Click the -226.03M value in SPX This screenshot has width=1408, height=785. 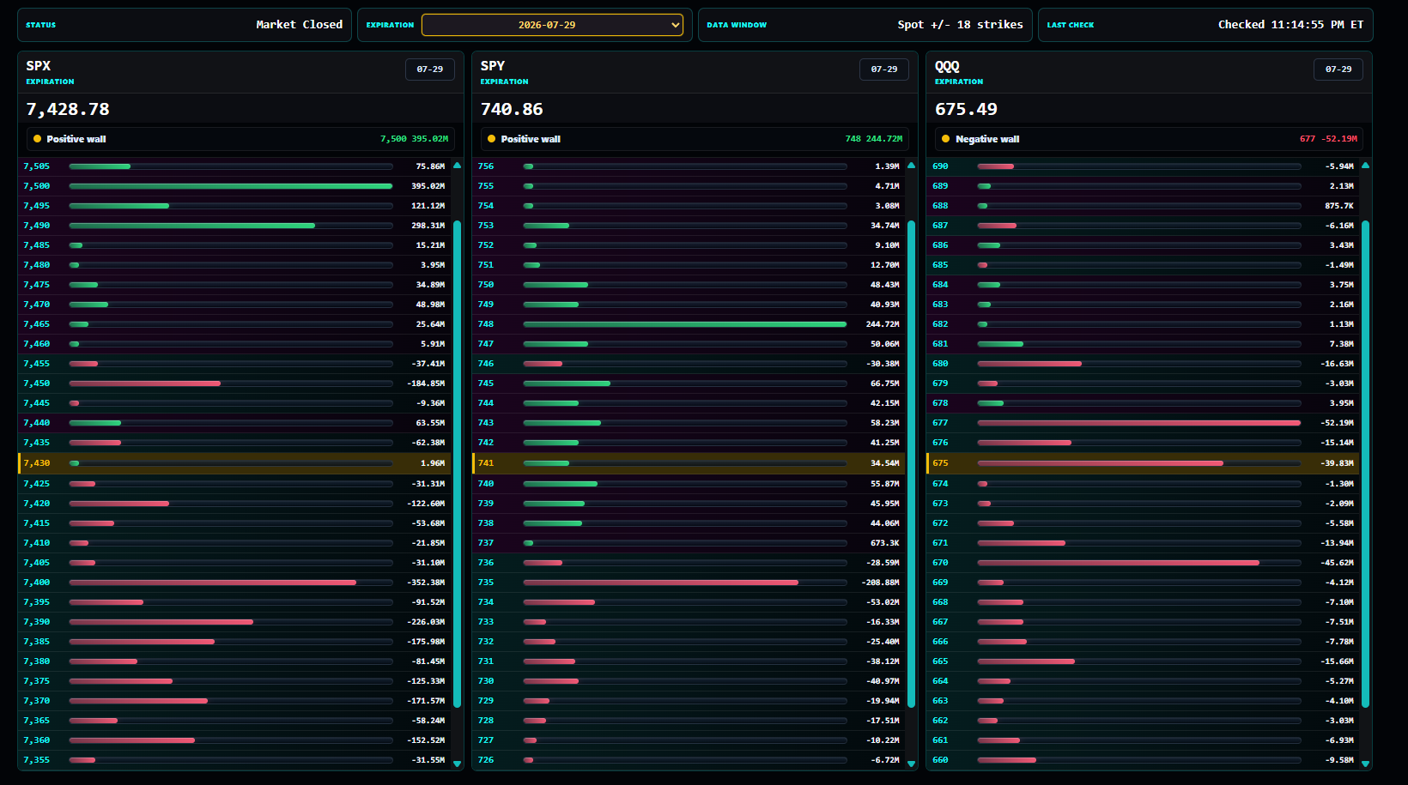click(x=426, y=622)
